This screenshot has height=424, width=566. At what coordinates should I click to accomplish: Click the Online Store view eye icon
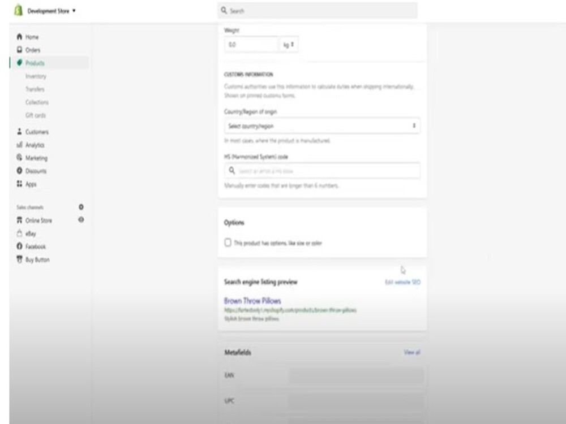(81, 220)
